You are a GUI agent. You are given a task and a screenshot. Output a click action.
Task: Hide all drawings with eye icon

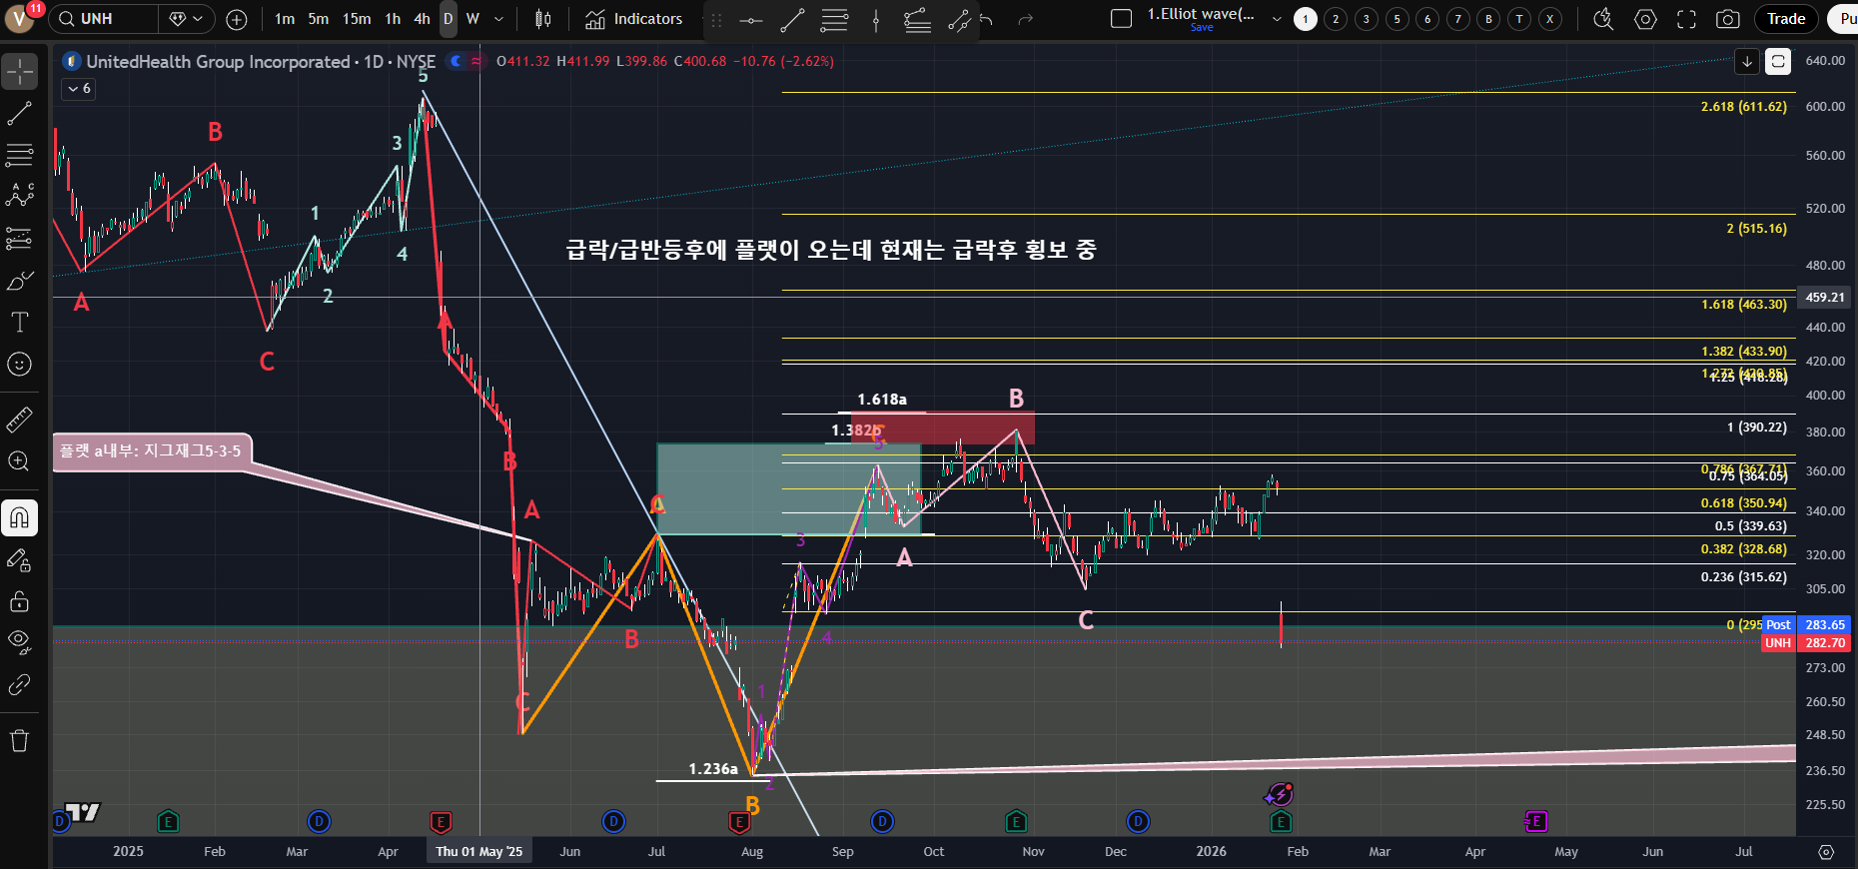point(20,640)
